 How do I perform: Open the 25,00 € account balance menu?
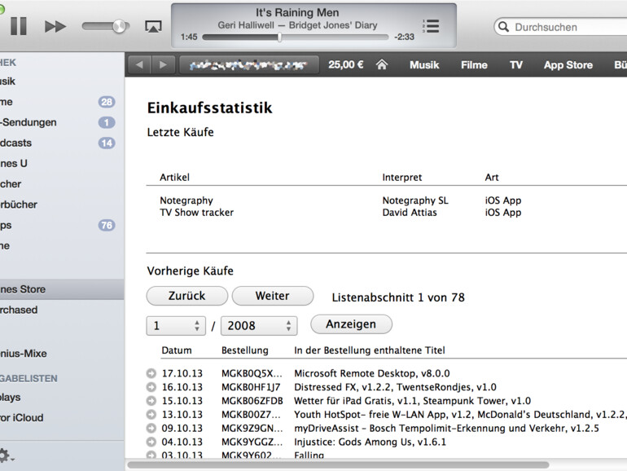click(x=345, y=65)
